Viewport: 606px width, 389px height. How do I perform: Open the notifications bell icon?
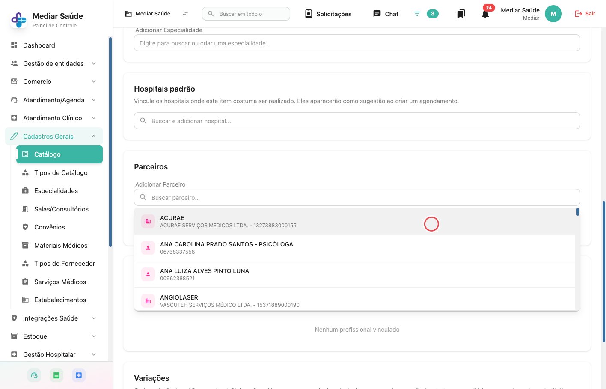point(485,14)
